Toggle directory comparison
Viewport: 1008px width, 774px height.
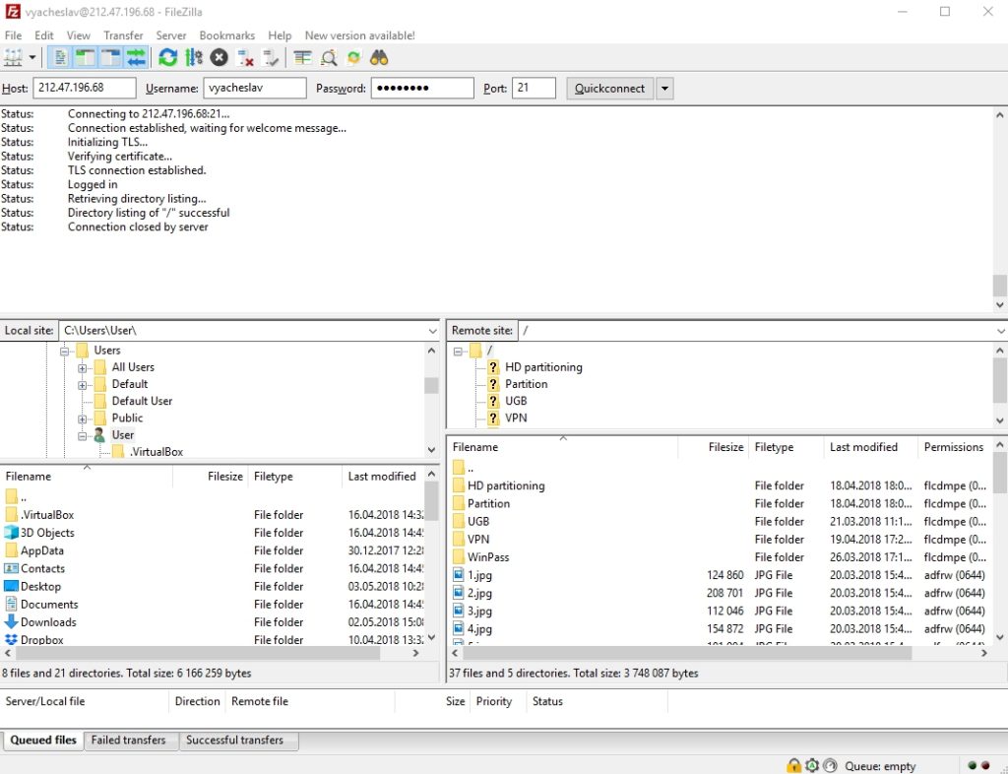[329, 58]
